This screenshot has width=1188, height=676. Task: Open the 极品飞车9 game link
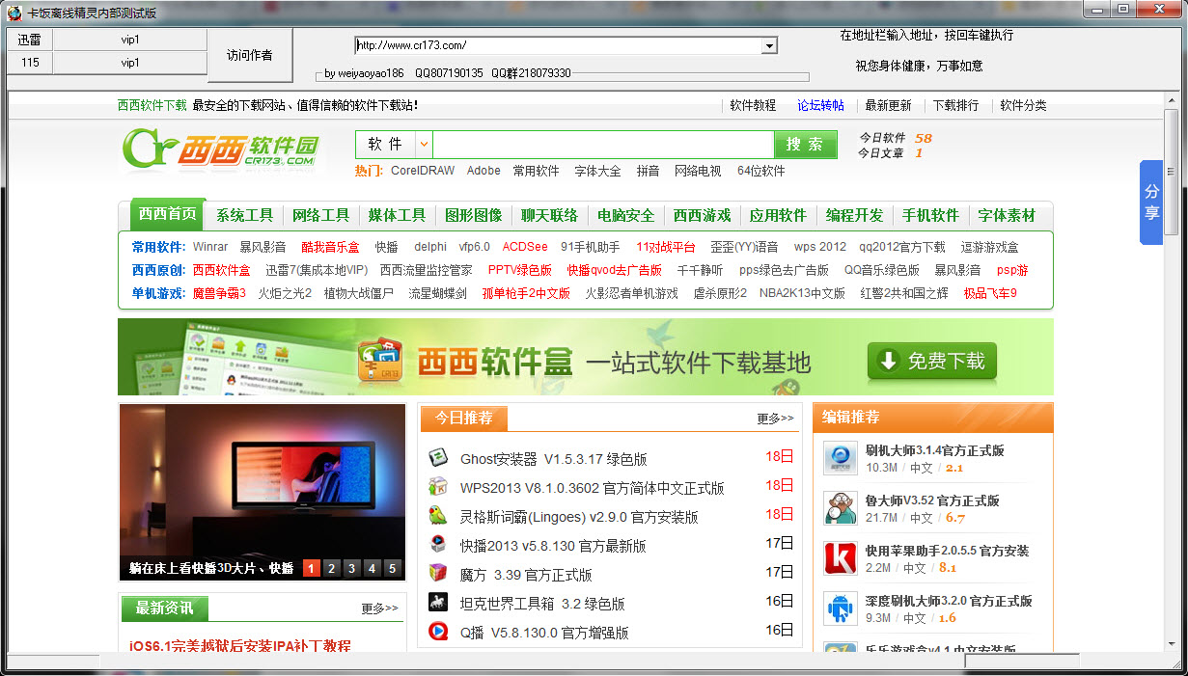tap(990, 293)
